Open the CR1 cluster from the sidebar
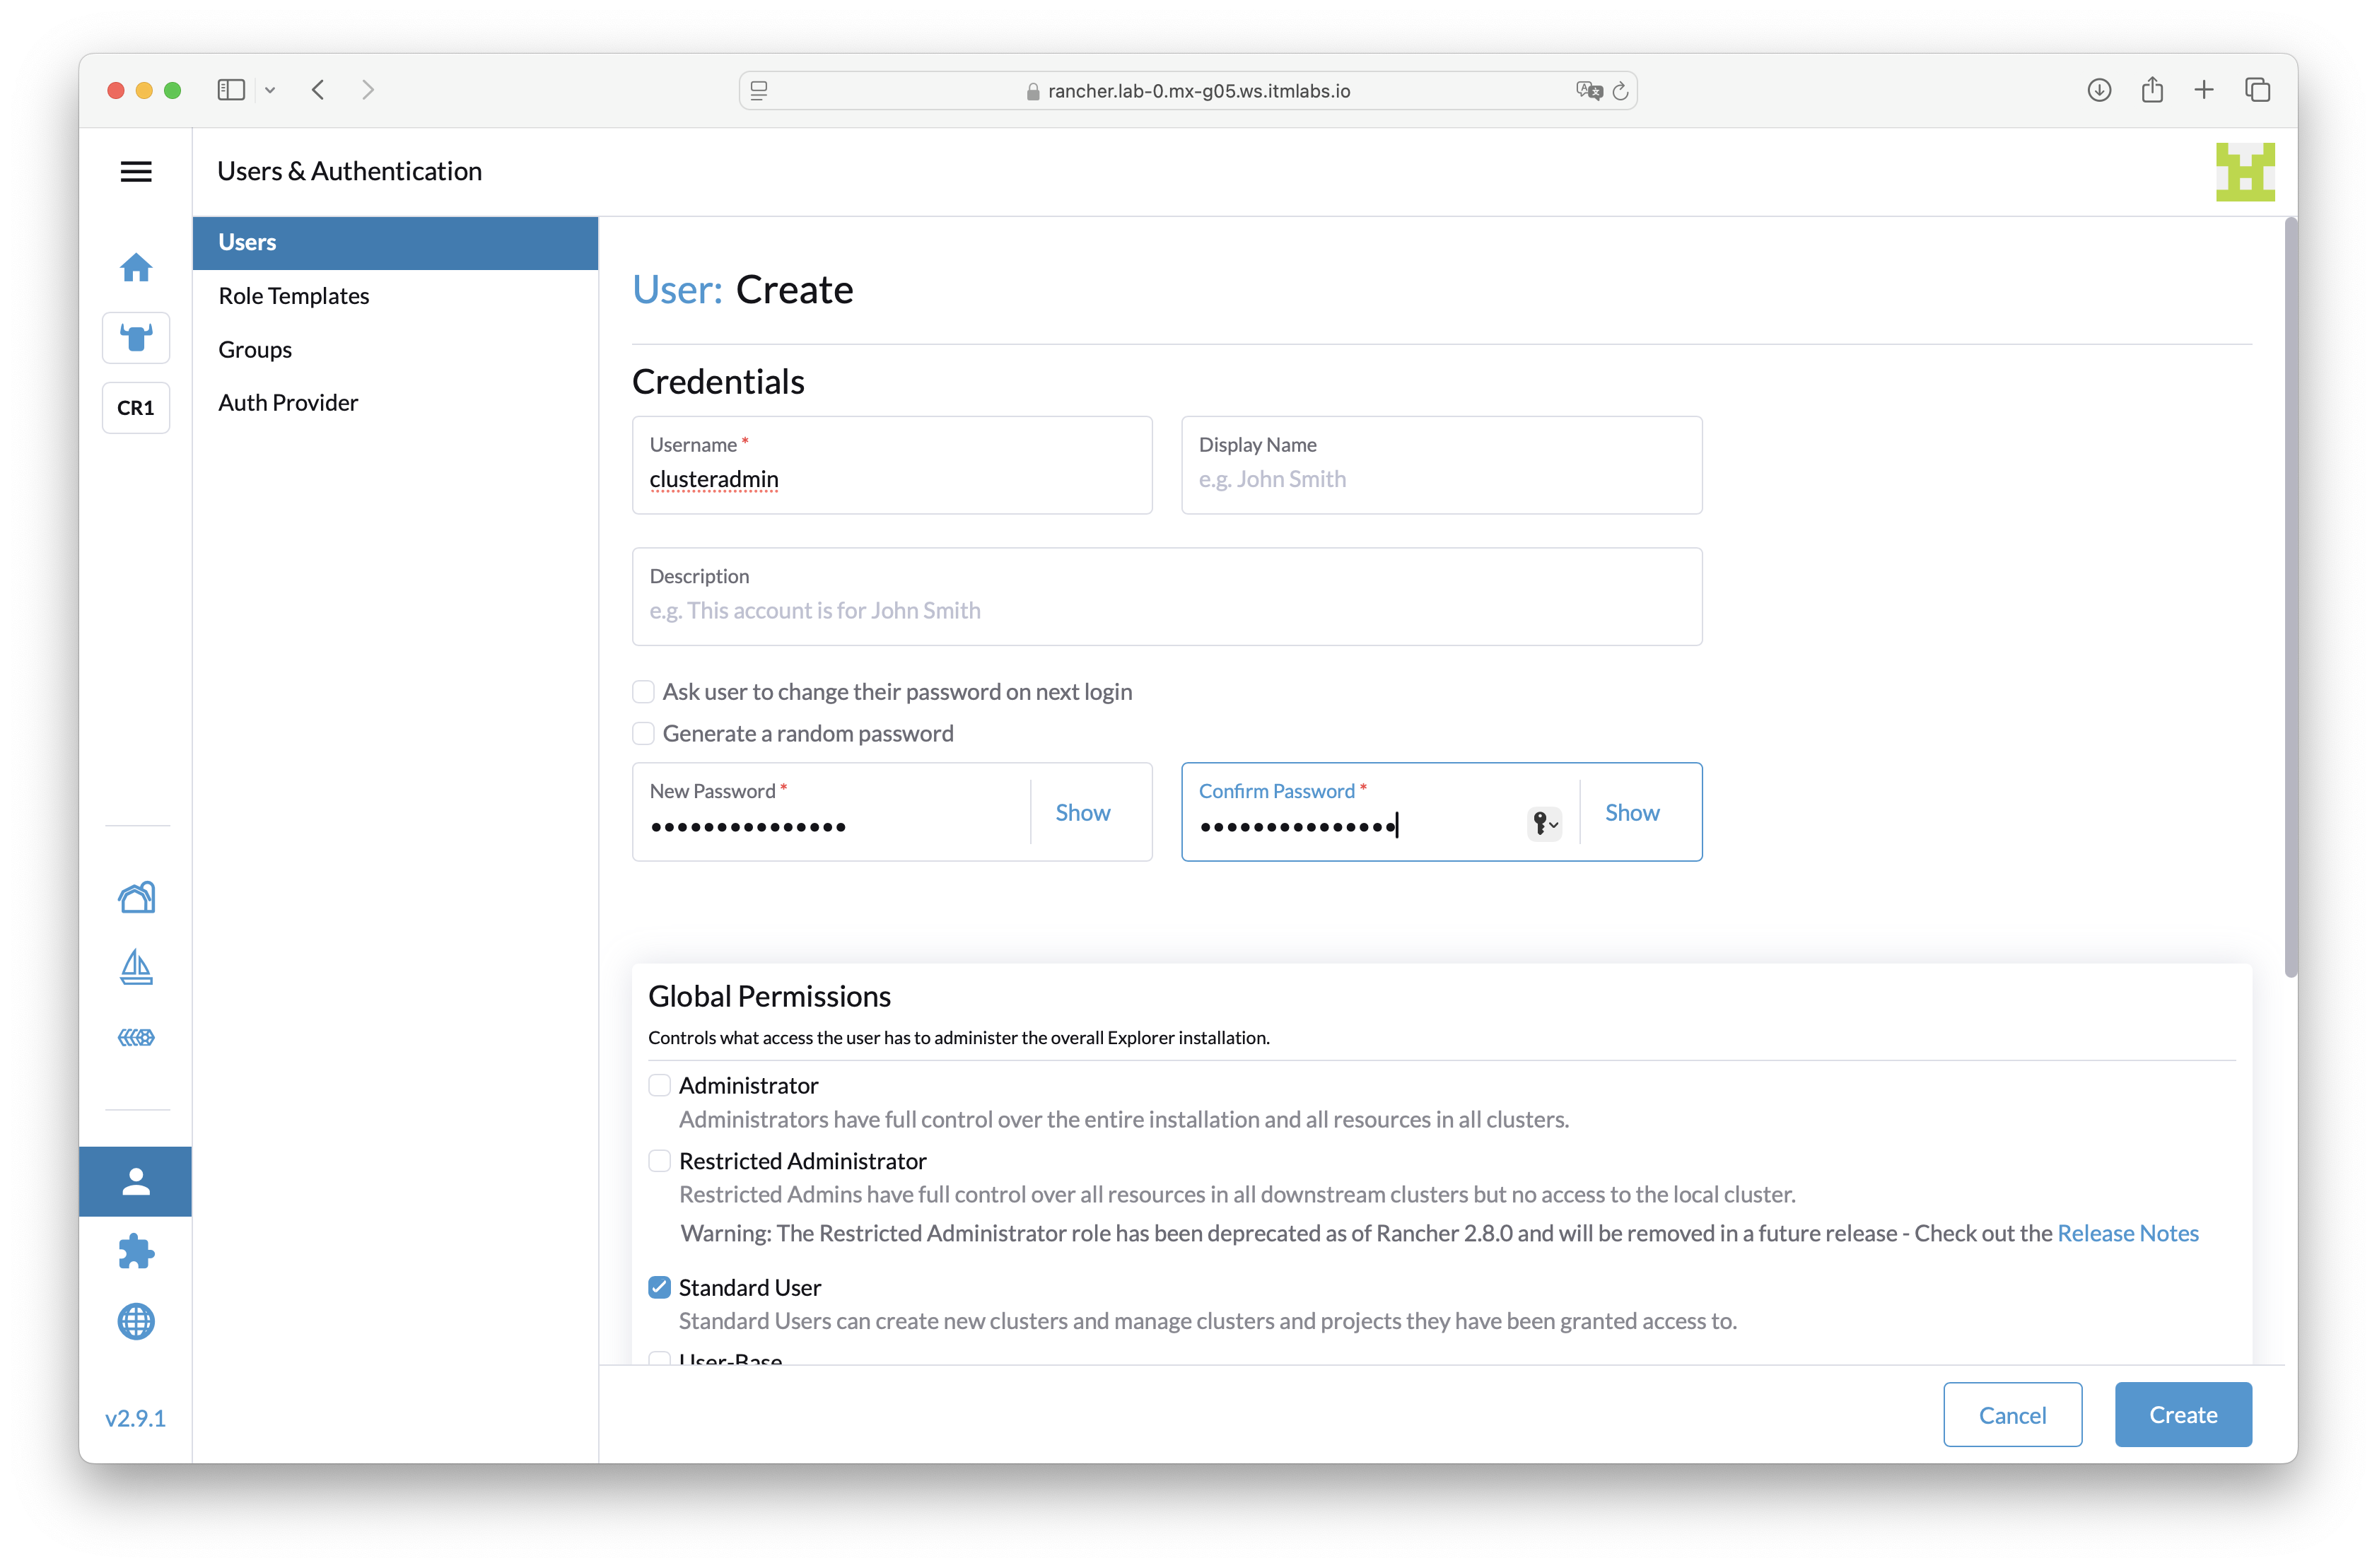The image size is (2377, 1568). (x=136, y=407)
